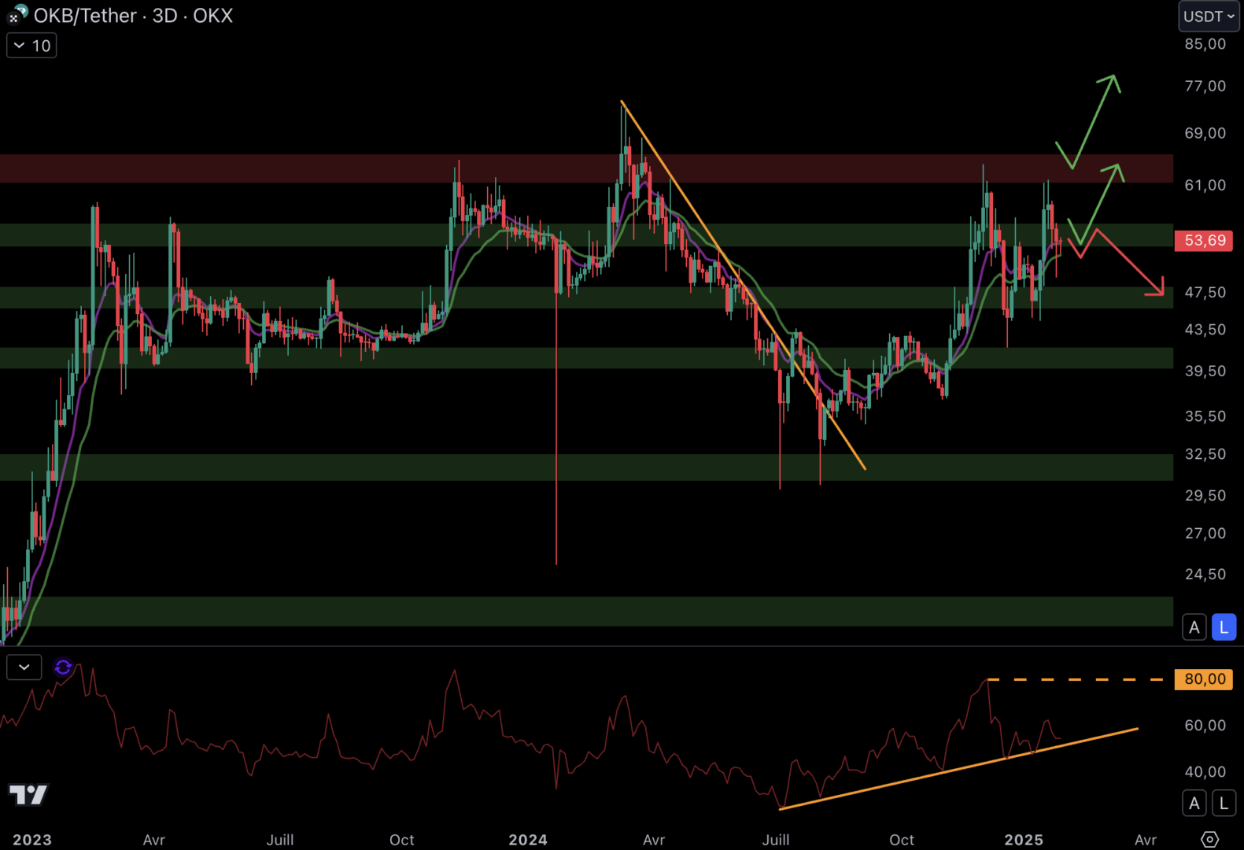Click the dark crosshair badge beside the OKB logo
This screenshot has width=1244, height=850.
13,18
